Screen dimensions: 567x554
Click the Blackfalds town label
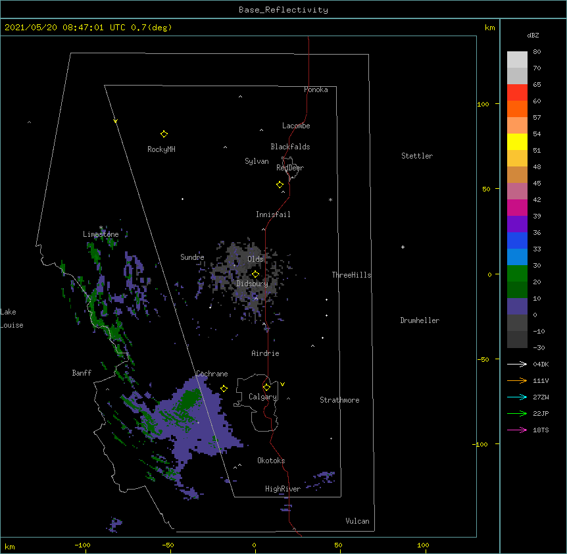click(x=290, y=147)
